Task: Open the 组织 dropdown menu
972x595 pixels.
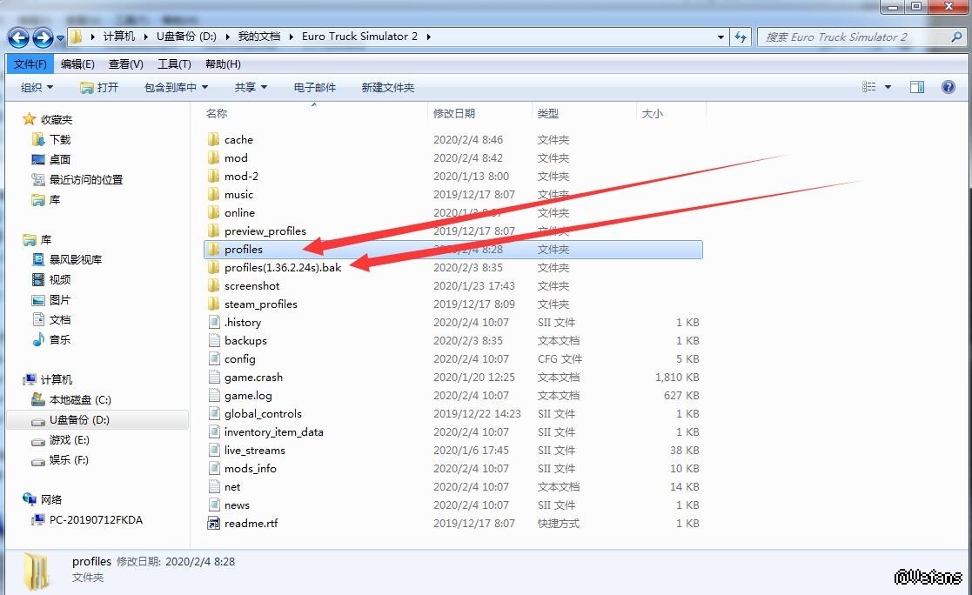Action: (x=37, y=87)
